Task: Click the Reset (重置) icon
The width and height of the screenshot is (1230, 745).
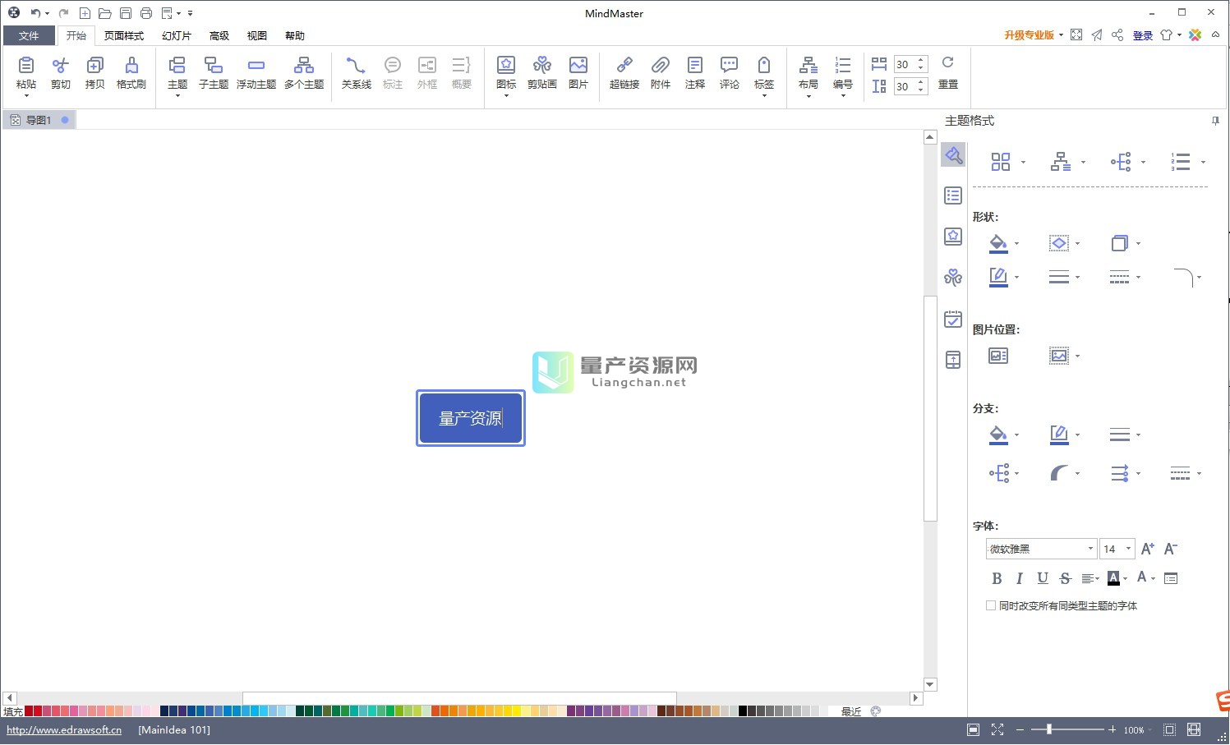Action: [948, 62]
